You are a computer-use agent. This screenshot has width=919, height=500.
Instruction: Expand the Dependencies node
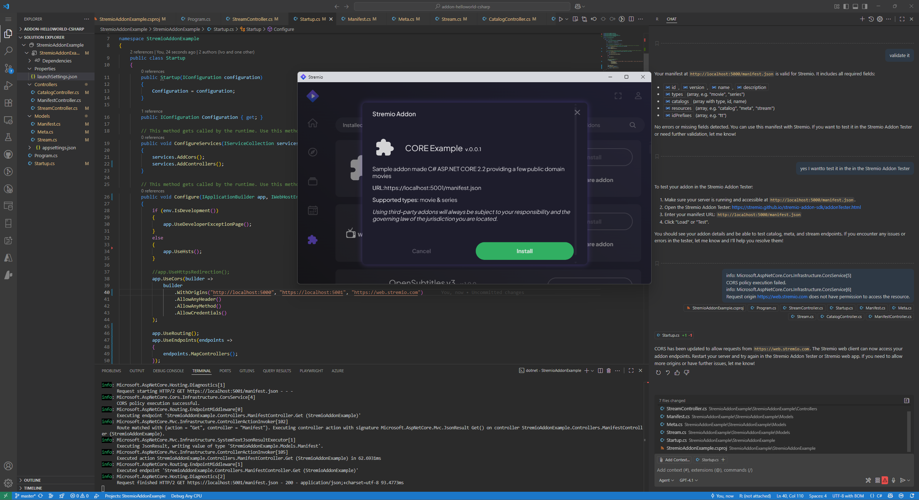pyautogui.click(x=30, y=61)
